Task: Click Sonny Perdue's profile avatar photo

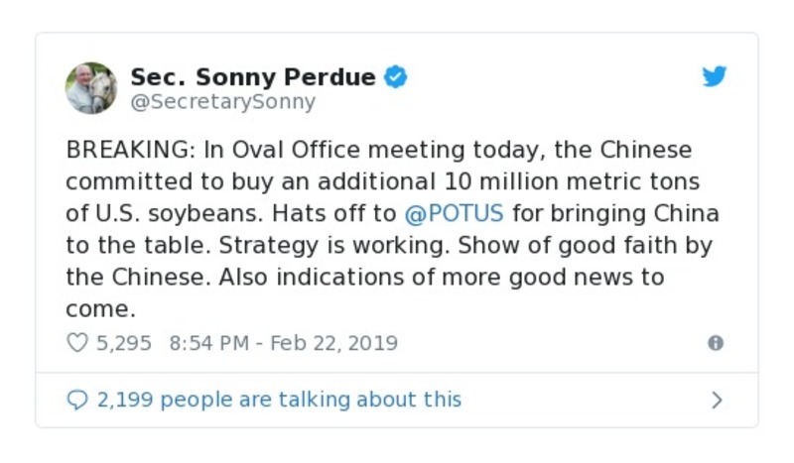Action: (x=91, y=88)
